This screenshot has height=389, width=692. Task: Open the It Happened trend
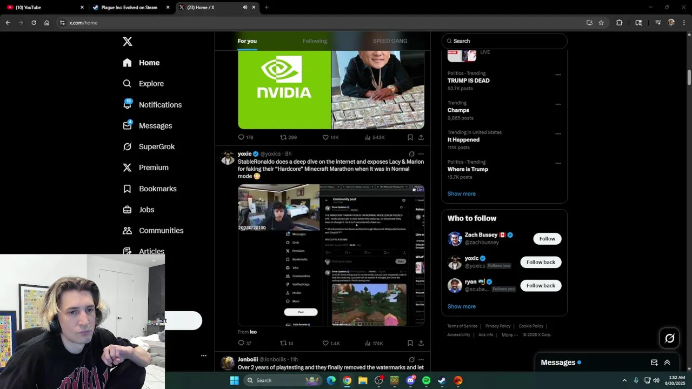pyautogui.click(x=463, y=139)
